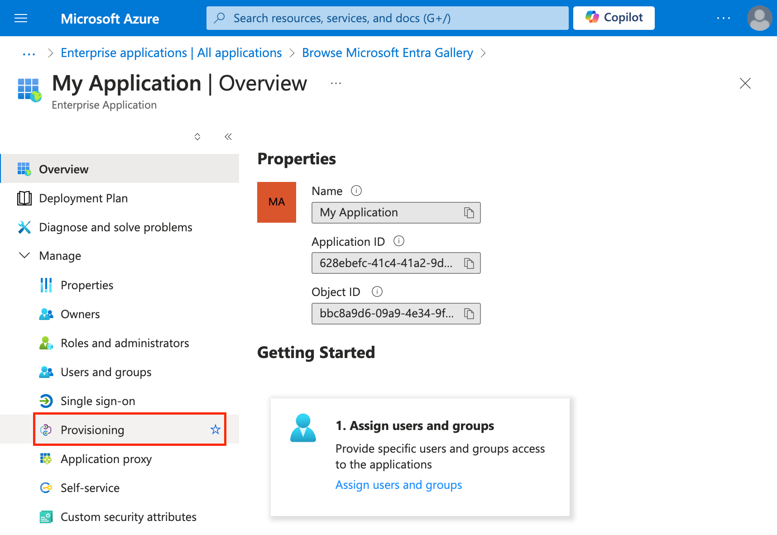The height and width of the screenshot is (535, 777).
Task: Click the Owners people icon
Action: 46,314
